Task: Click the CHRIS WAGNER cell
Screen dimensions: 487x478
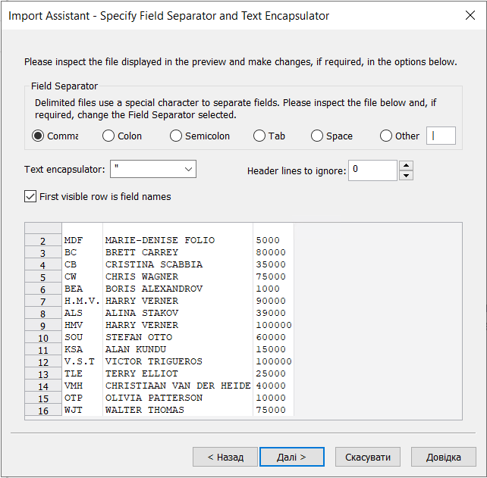Action: (x=178, y=276)
